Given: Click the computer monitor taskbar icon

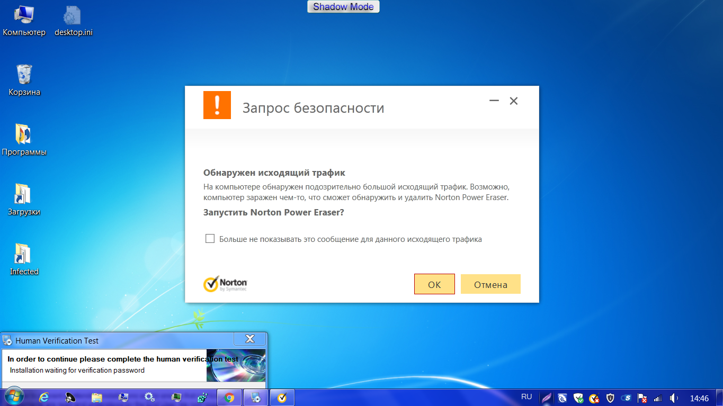Looking at the screenshot, I should 123,398.
